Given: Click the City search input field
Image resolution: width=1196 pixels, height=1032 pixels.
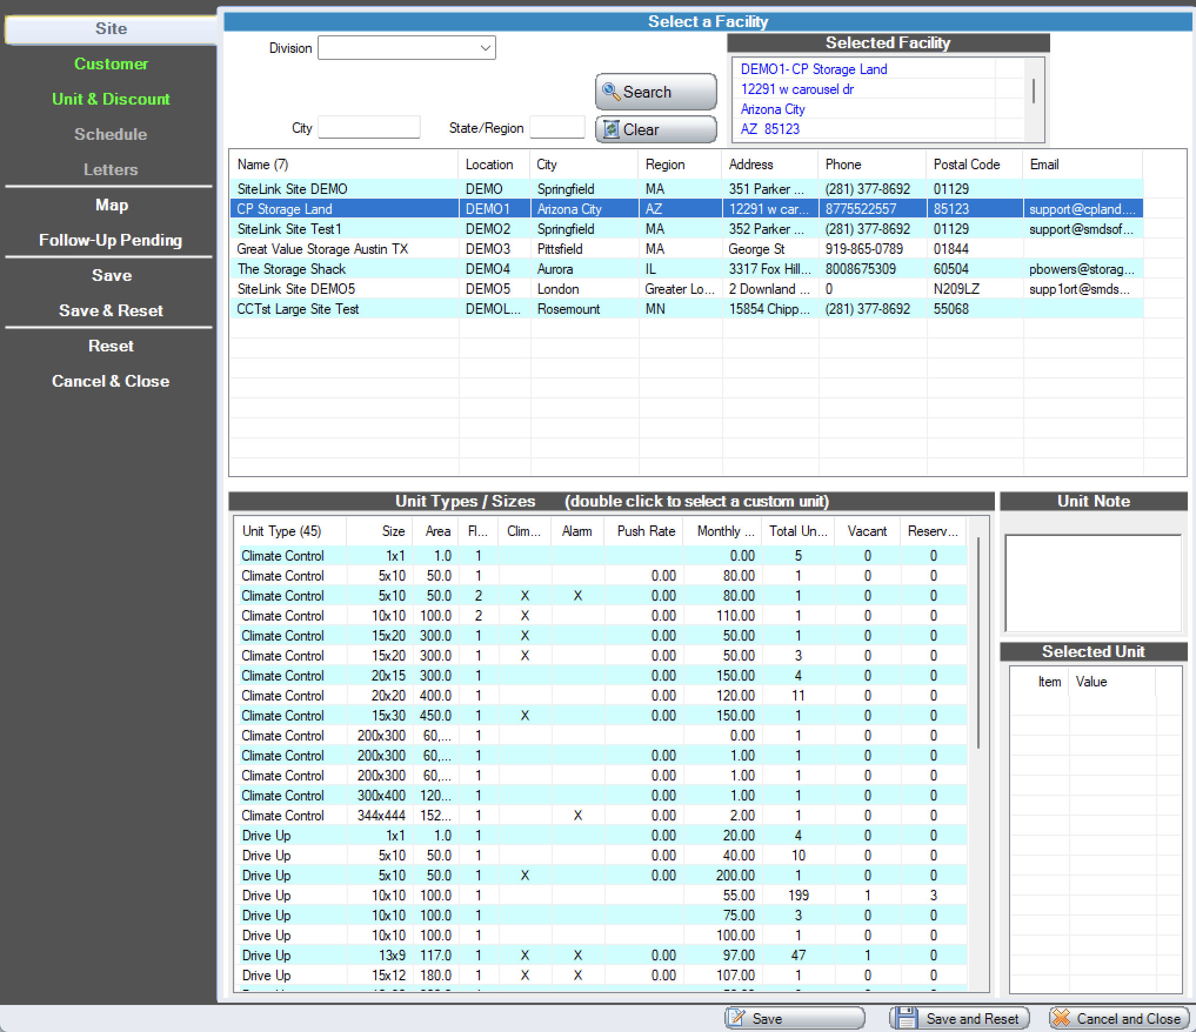Looking at the screenshot, I should coord(369,127).
